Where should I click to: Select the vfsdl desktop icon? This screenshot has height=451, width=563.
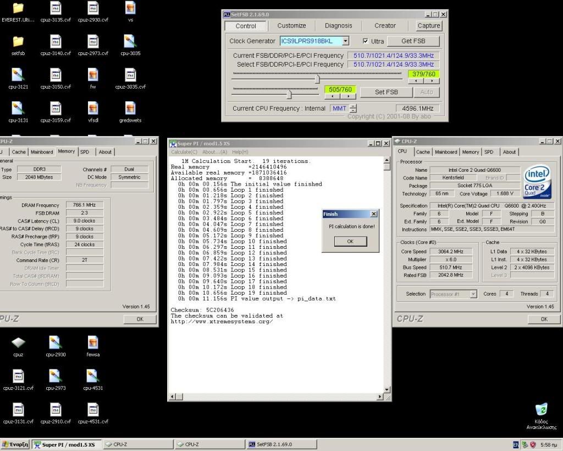click(x=93, y=108)
